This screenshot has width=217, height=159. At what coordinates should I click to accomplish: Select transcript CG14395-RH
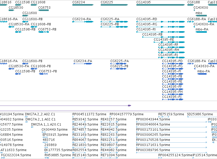(x=172, y=52)
